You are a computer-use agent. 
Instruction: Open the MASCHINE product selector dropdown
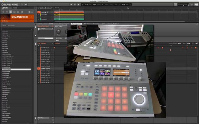click(32, 17)
